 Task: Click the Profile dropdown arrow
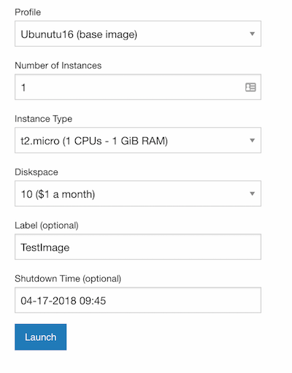pos(253,34)
